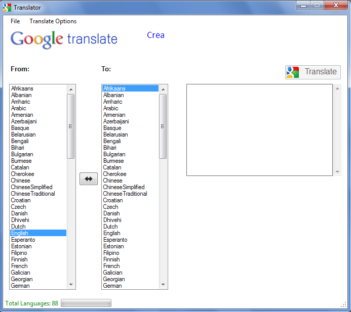Select Belarusian in the To list
This screenshot has width=351, height=312.
tap(131, 135)
